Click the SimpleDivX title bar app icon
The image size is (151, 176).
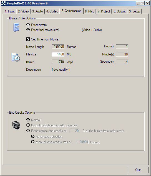click(3, 3)
